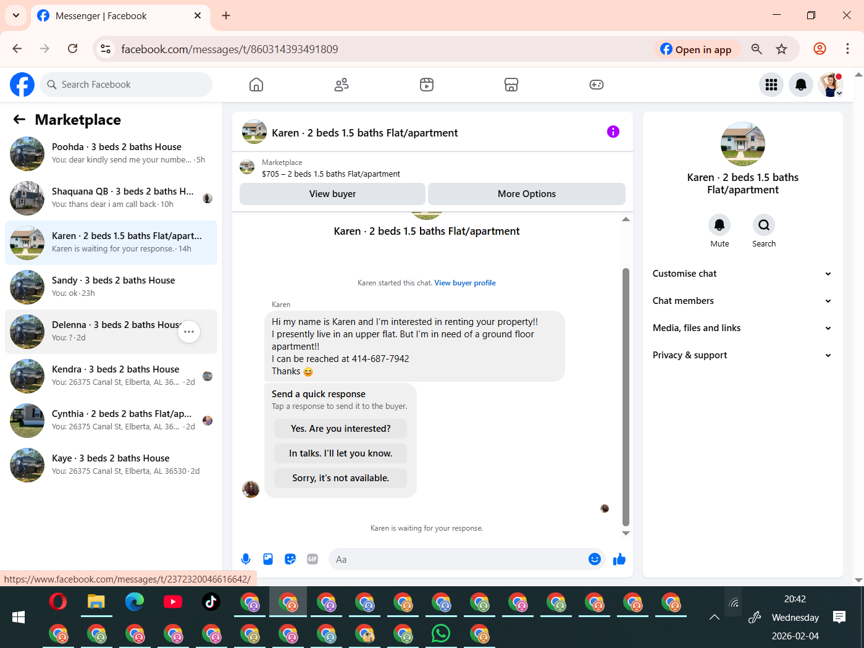
Task: View site information icon in address bar
Action: (106, 49)
